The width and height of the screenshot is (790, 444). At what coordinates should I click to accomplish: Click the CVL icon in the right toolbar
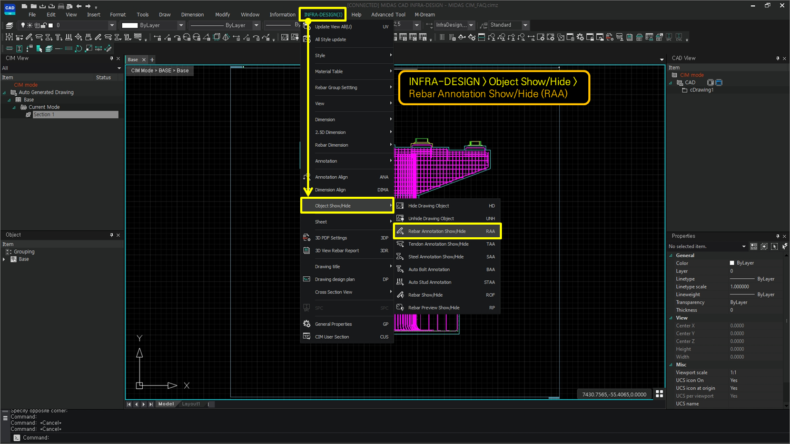679,37
